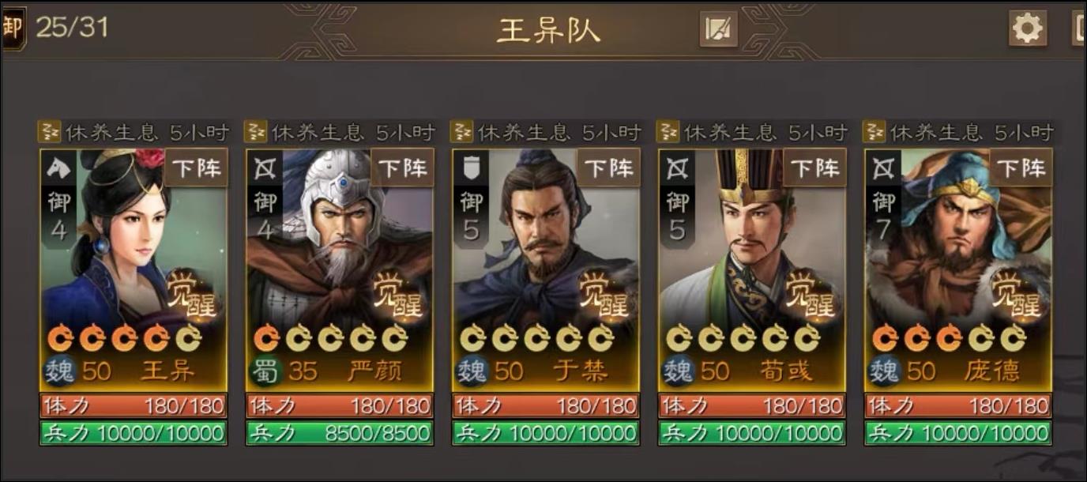Click 下阵 on 庞德's card
1087x482 pixels.
(x=1022, y=168)
